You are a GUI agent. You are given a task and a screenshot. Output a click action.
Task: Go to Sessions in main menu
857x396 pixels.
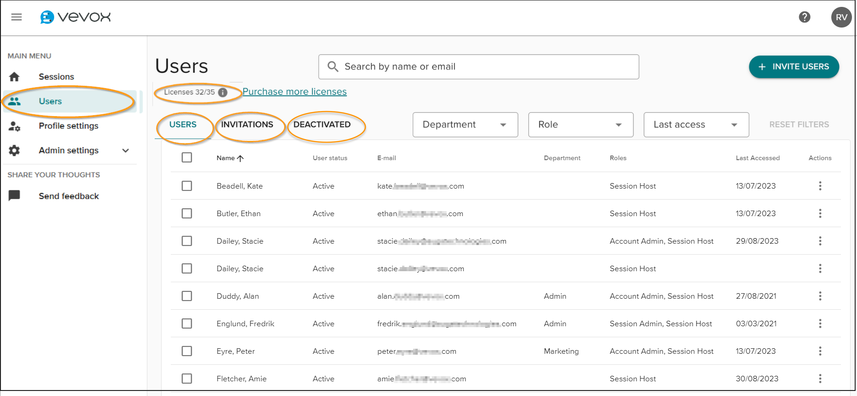56,77
